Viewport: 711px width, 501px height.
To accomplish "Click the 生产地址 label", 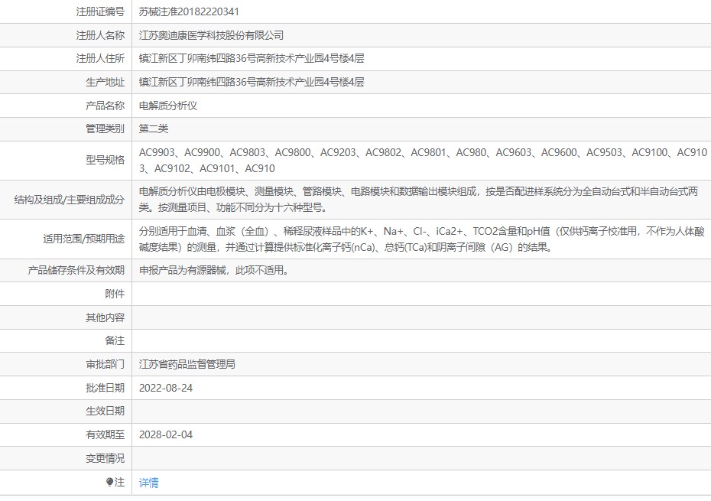I will click(106, 82).
